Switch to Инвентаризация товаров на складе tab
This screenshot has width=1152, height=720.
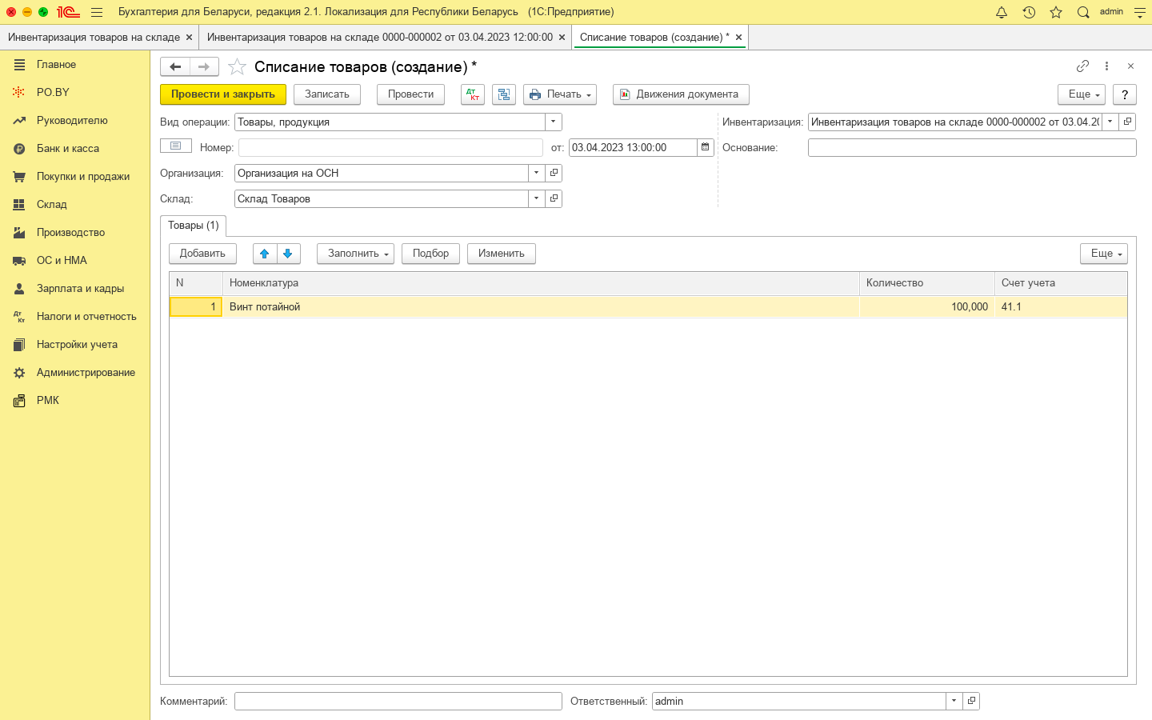pyautogui.click(x=94, y=37)
